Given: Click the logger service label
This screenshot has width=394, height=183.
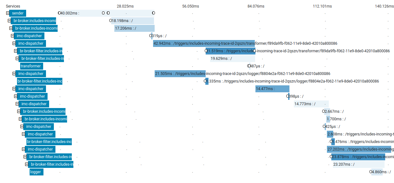Looking at the screenshot, I should point(36,172).
